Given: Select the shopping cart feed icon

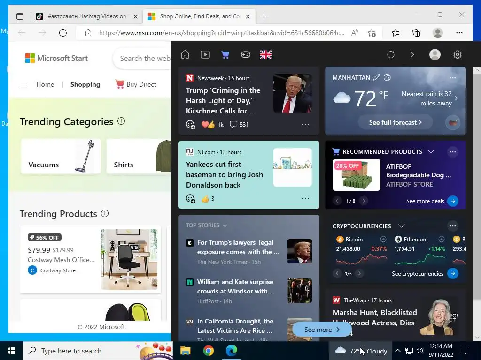Looking at the screenshot, I should click(225, 55).
